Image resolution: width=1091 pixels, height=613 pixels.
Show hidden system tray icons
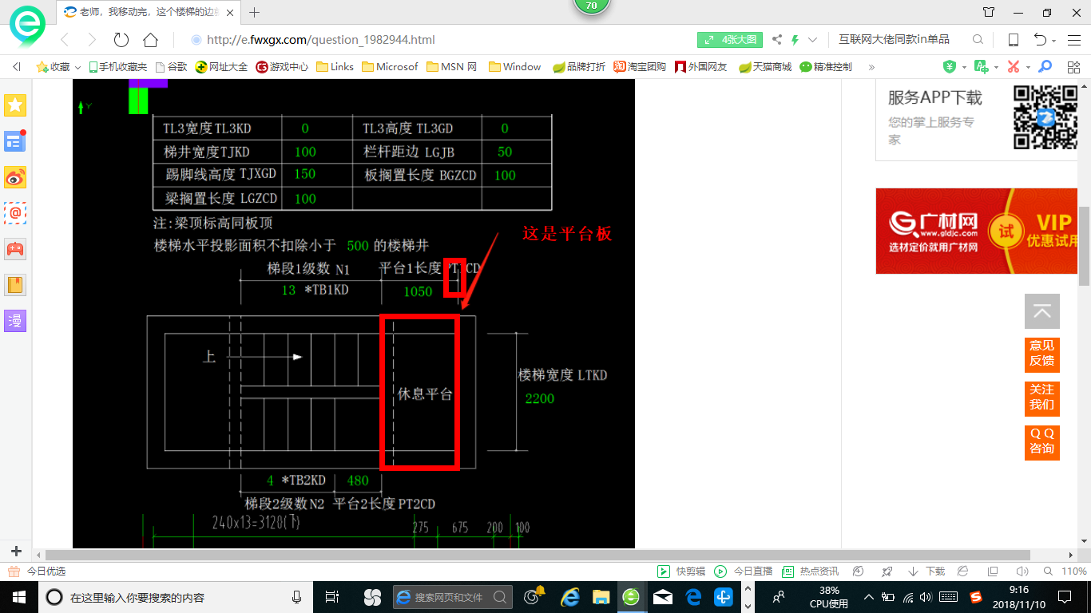point(869,597)
